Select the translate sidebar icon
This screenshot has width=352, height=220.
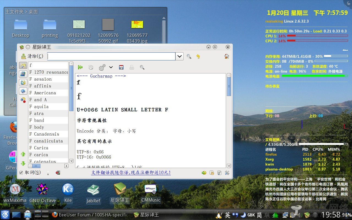tap(23, 82)
